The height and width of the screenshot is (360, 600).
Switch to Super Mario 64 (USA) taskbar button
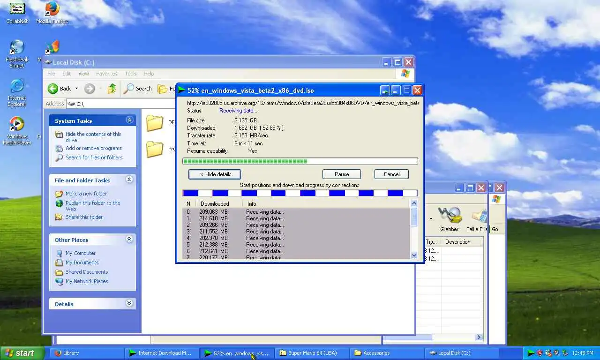tap(312, 353)
